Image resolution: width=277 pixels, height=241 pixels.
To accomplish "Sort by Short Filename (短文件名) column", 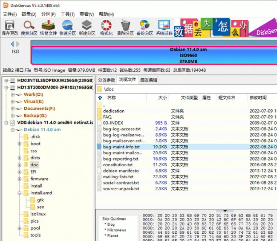I will pos(227,97).
